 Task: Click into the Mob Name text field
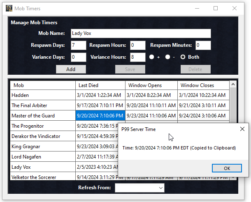[x=140, y=33]
